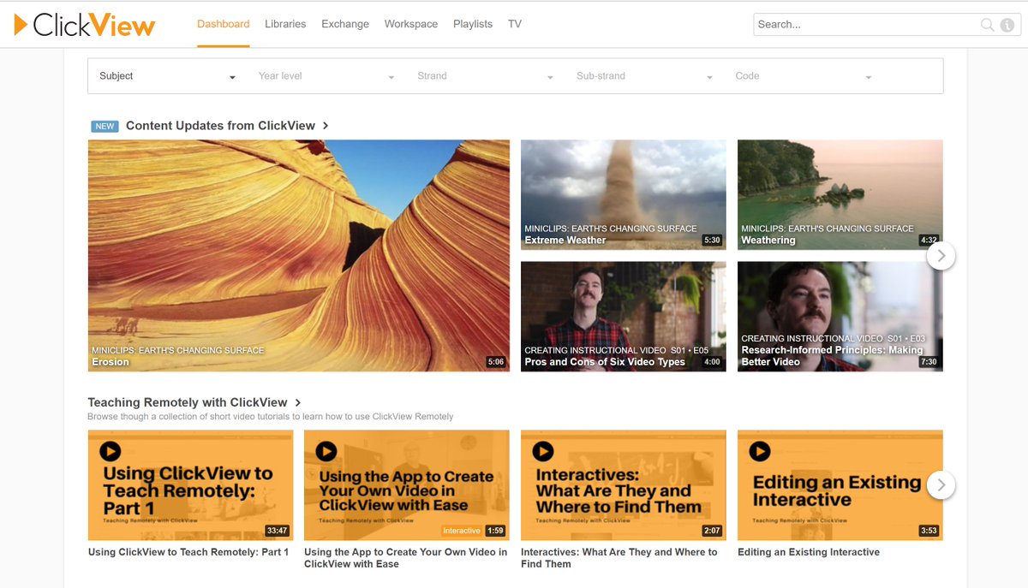Image resolution: width=1028 pixels, height=588 pixels.
Task: Go to the Dashboard tab
Action: [224, 24]
